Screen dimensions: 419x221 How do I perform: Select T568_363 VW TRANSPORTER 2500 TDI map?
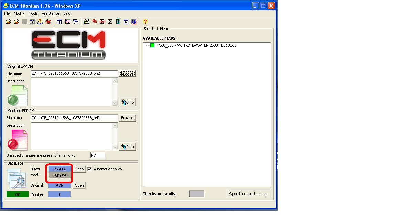coord(196,45)
